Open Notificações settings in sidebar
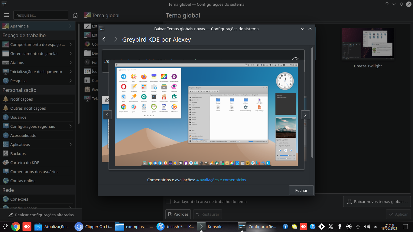Screen dimensions: 413x232 (x=21, y=99)
